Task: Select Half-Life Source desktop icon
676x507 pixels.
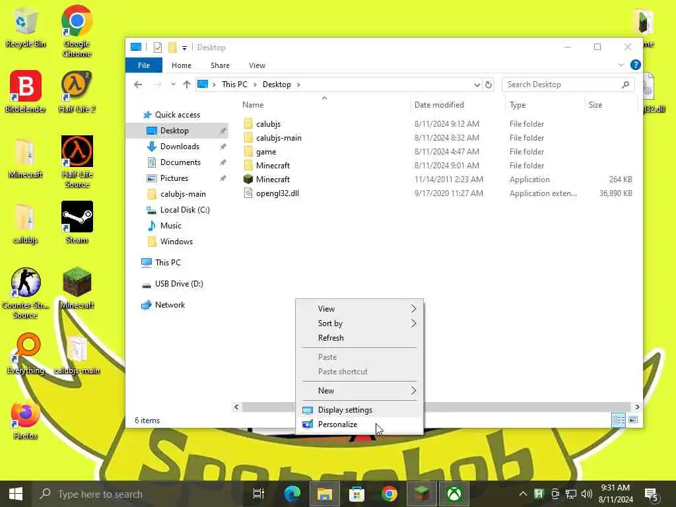Action: 77,161
